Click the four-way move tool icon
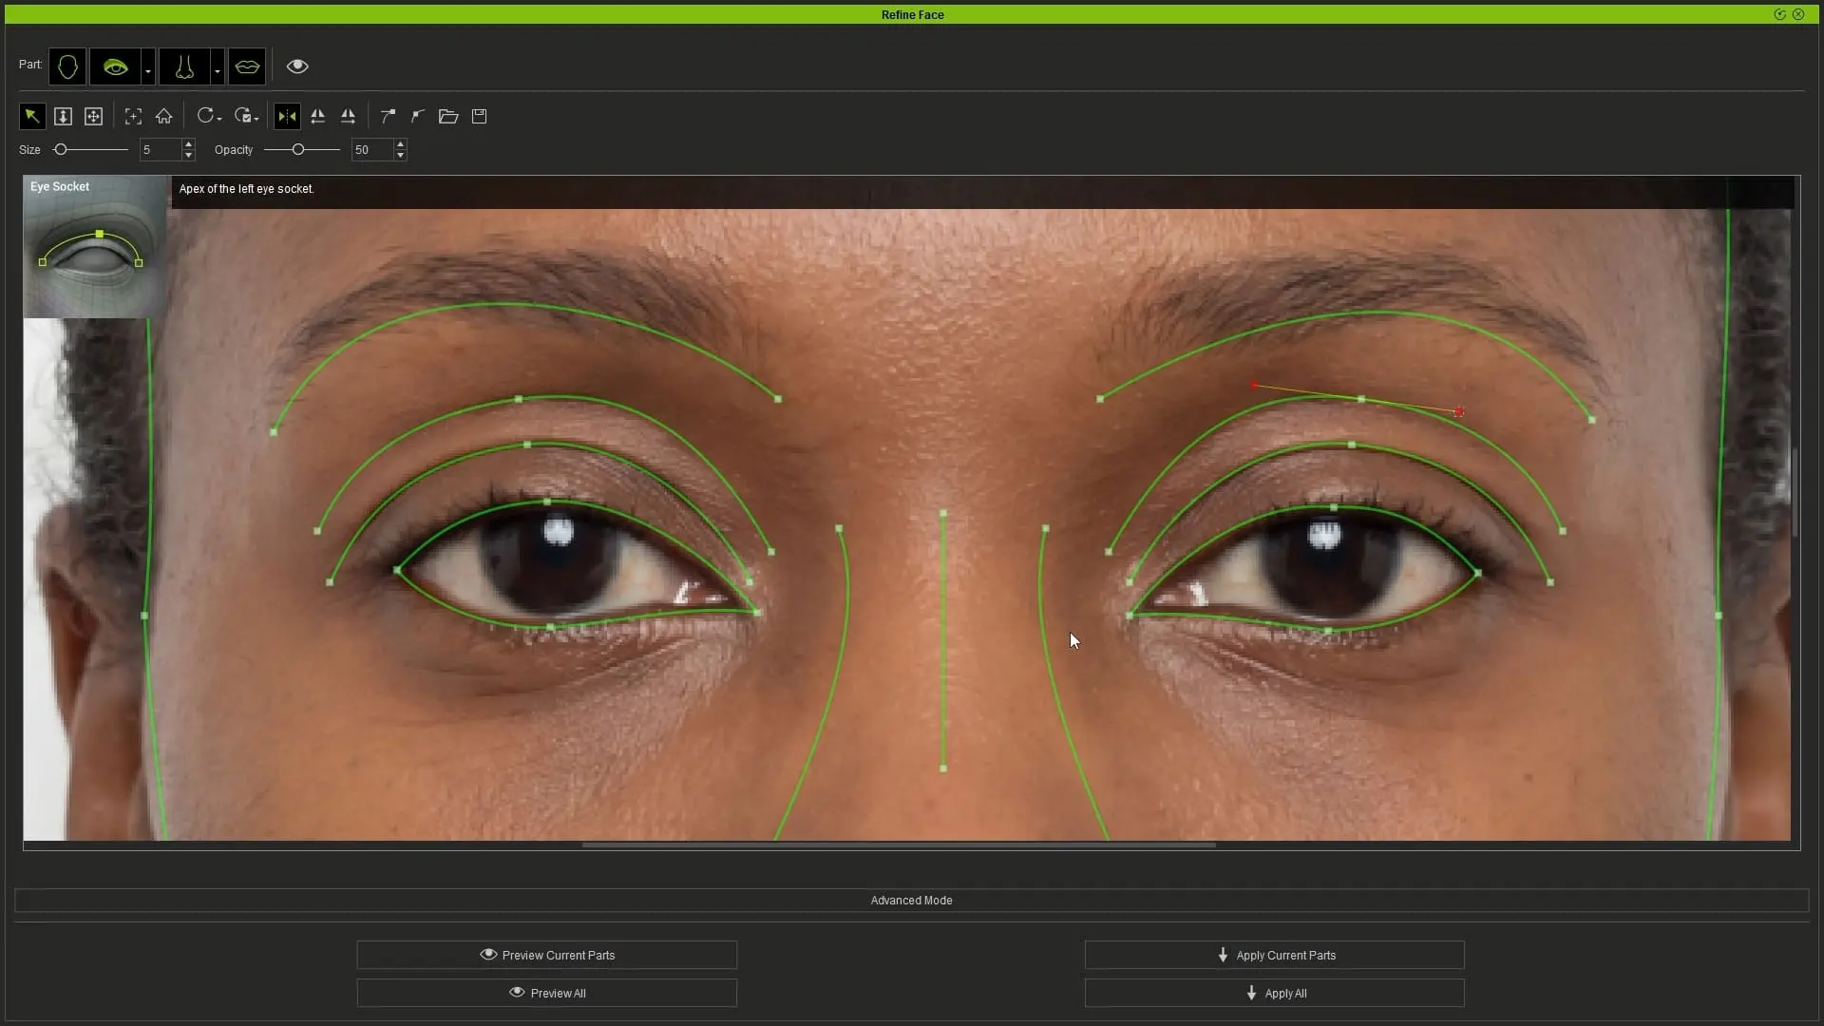1824x1026 pixels. click(93, 116)
